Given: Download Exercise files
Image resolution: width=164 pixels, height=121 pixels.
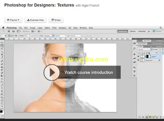Looking at the screenshot, I should [x=35, y=20].
